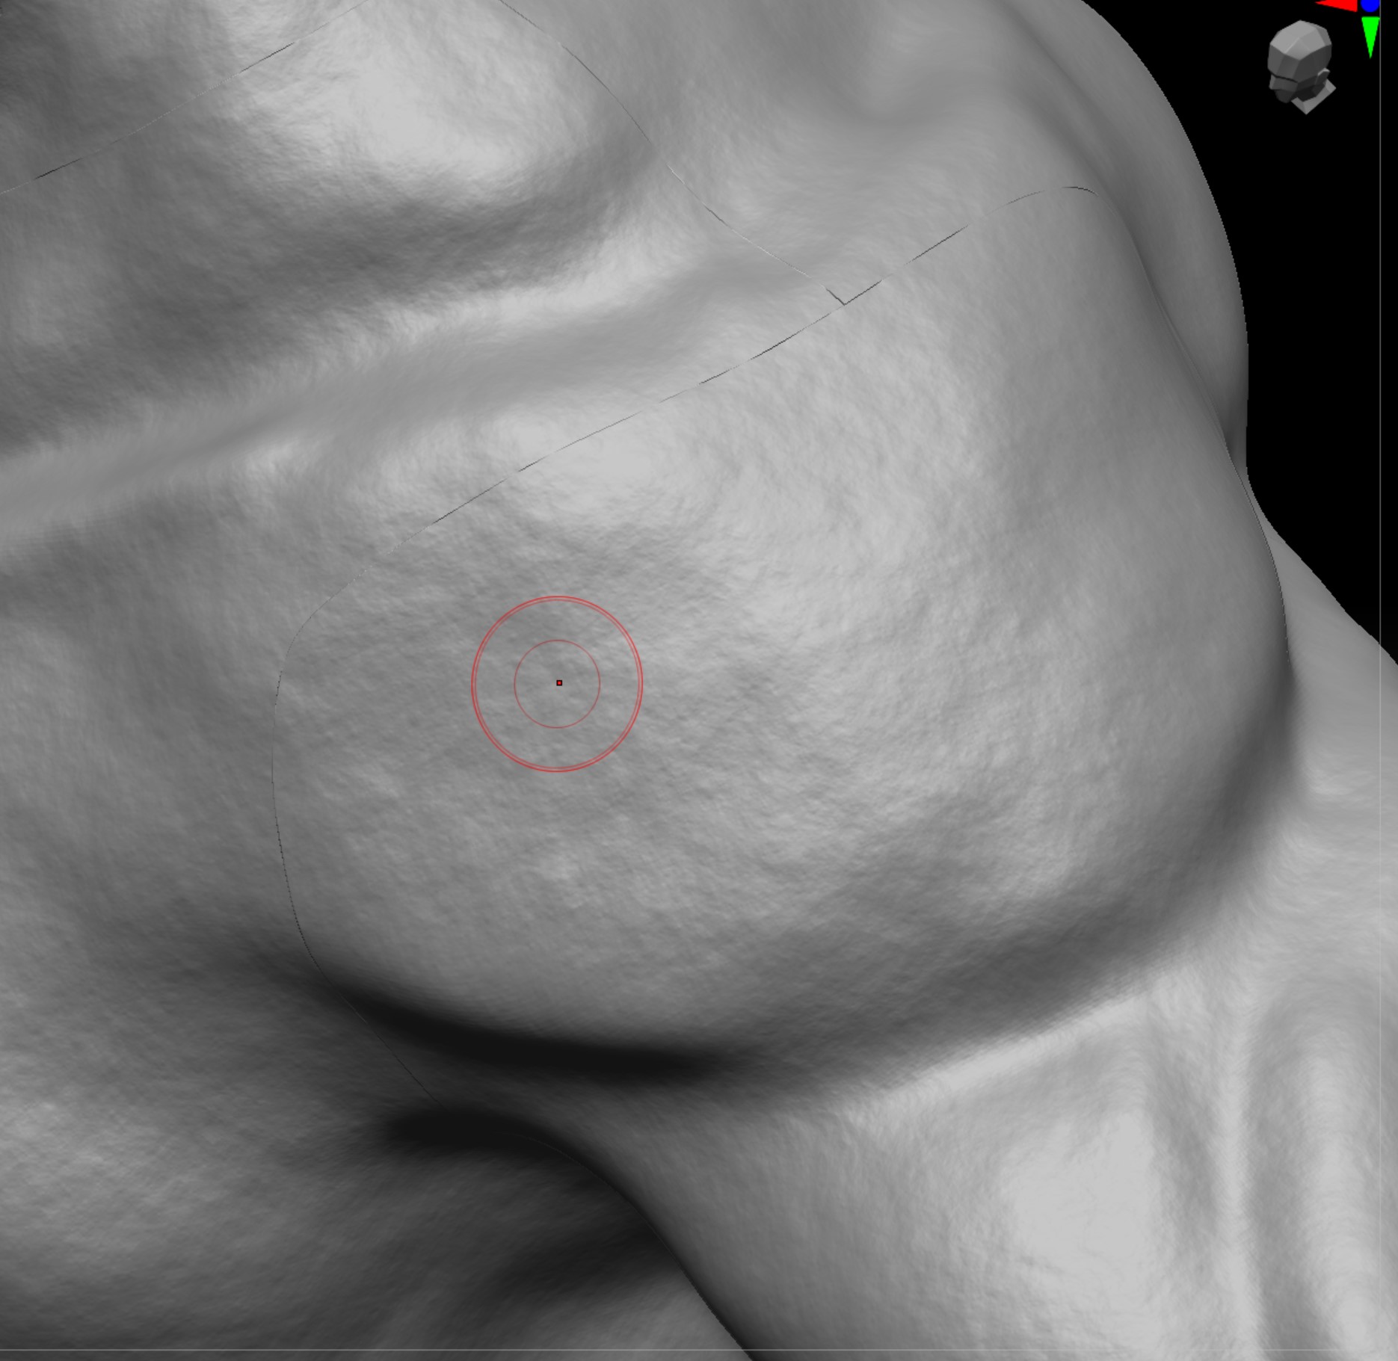Click the thin horizontal line at canvas bottom
This screenshot has height=1361, width=1398.
click(699, 1351)
